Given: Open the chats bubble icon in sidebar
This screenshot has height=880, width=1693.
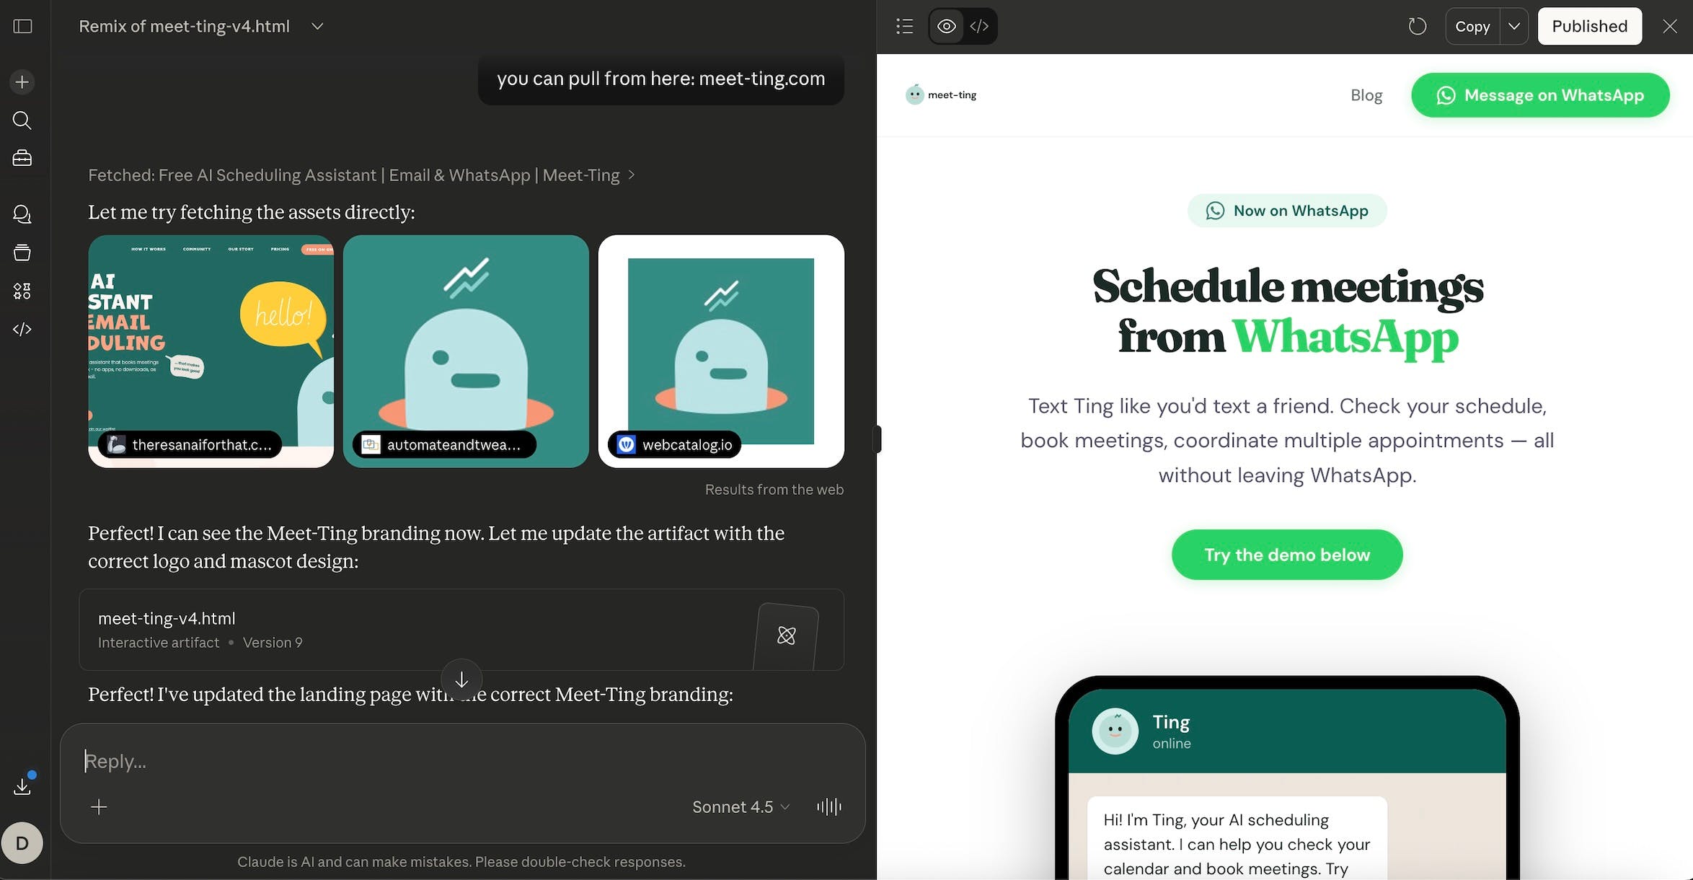Looking at the screenshot, I should (22, 214).
